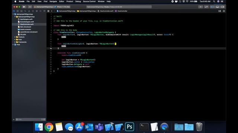Open LaunchScreen.storyboard file

29,32
